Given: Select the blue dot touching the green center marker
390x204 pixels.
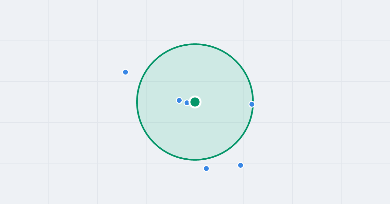Looking at the screenshot, I should point(187,103).
